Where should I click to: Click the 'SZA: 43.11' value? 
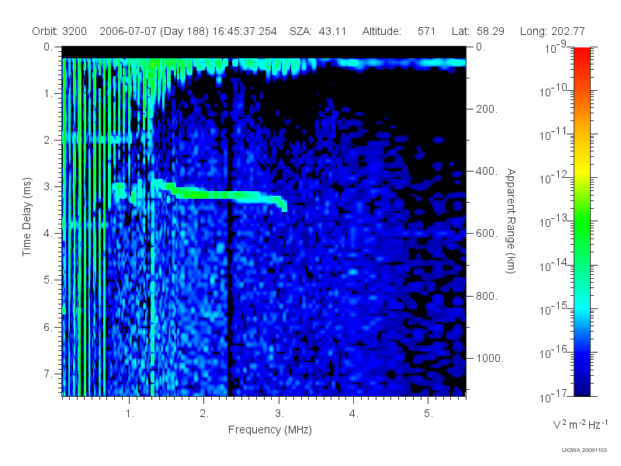(317, 31)
